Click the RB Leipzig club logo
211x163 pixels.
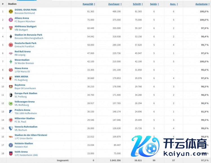pos(10,53)
